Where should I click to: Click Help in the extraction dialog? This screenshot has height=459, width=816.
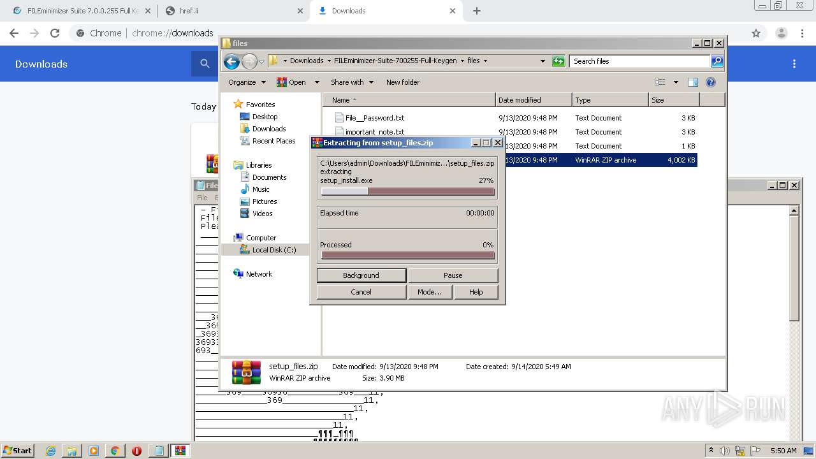pos(476,292)
